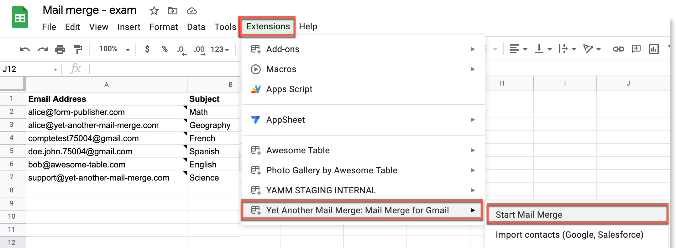This screenshot has width=676, height=248.
Task: Click the Awesome Table add-on icon
Action: pos(256,151)
